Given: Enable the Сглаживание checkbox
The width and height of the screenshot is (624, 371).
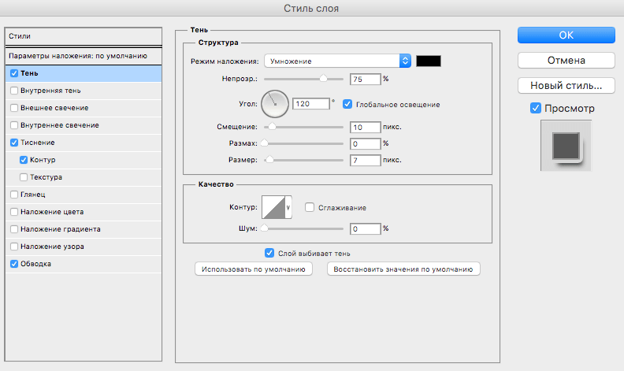Looking at the screenshot, I should (x=310, y=207).
